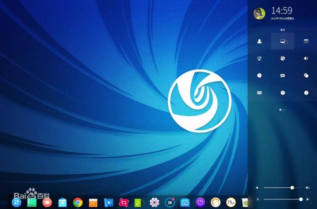The height and width of the screenshot is (209, 317).
Task: Open the orange Deepin Store bag icon
Action: coord(93,203)
